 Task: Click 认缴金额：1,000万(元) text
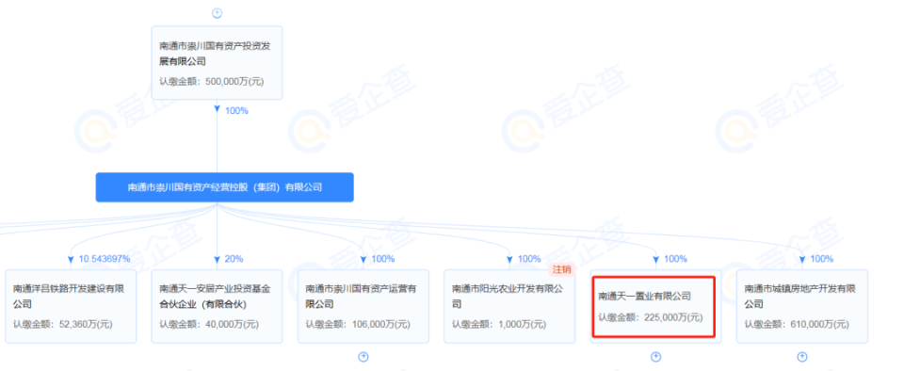click(x=499, y=324)
